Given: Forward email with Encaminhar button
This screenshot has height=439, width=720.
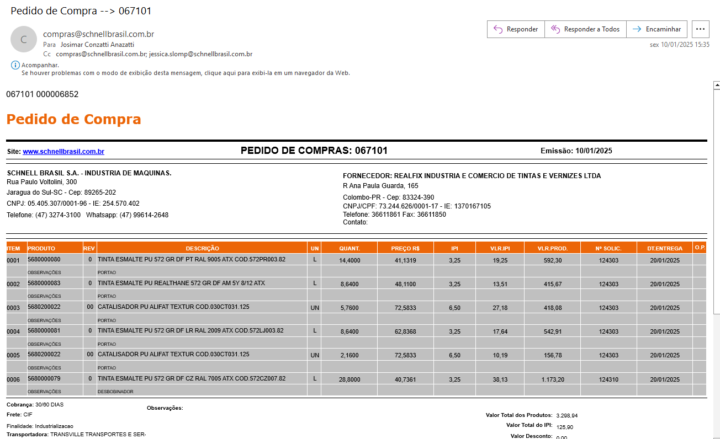Looking at the screenshot, I should tap(657, 29).
